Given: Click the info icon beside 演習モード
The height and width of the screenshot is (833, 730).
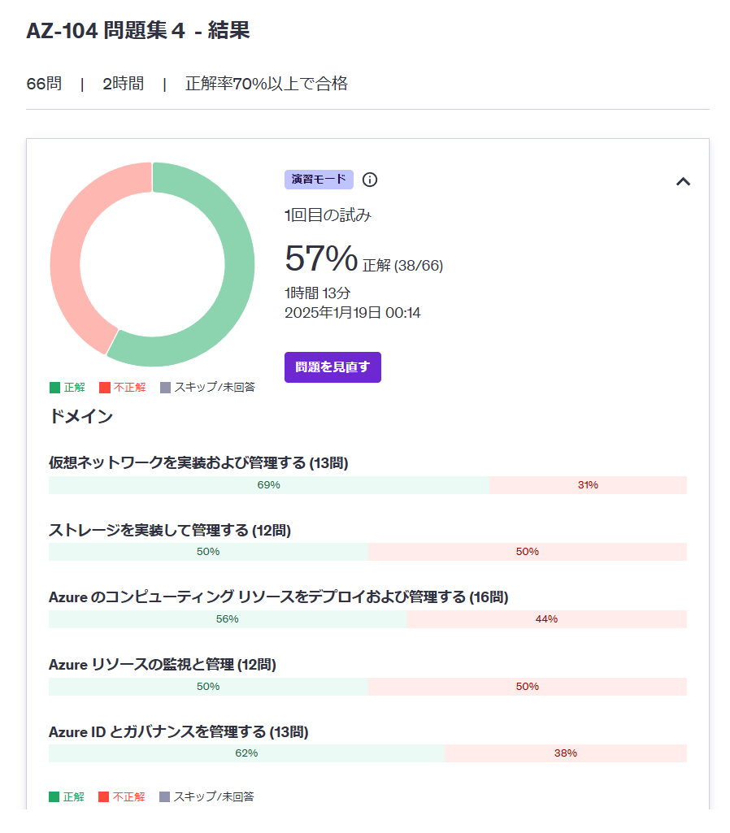Looking at the screenshot, I should click(x=370, y=180).
